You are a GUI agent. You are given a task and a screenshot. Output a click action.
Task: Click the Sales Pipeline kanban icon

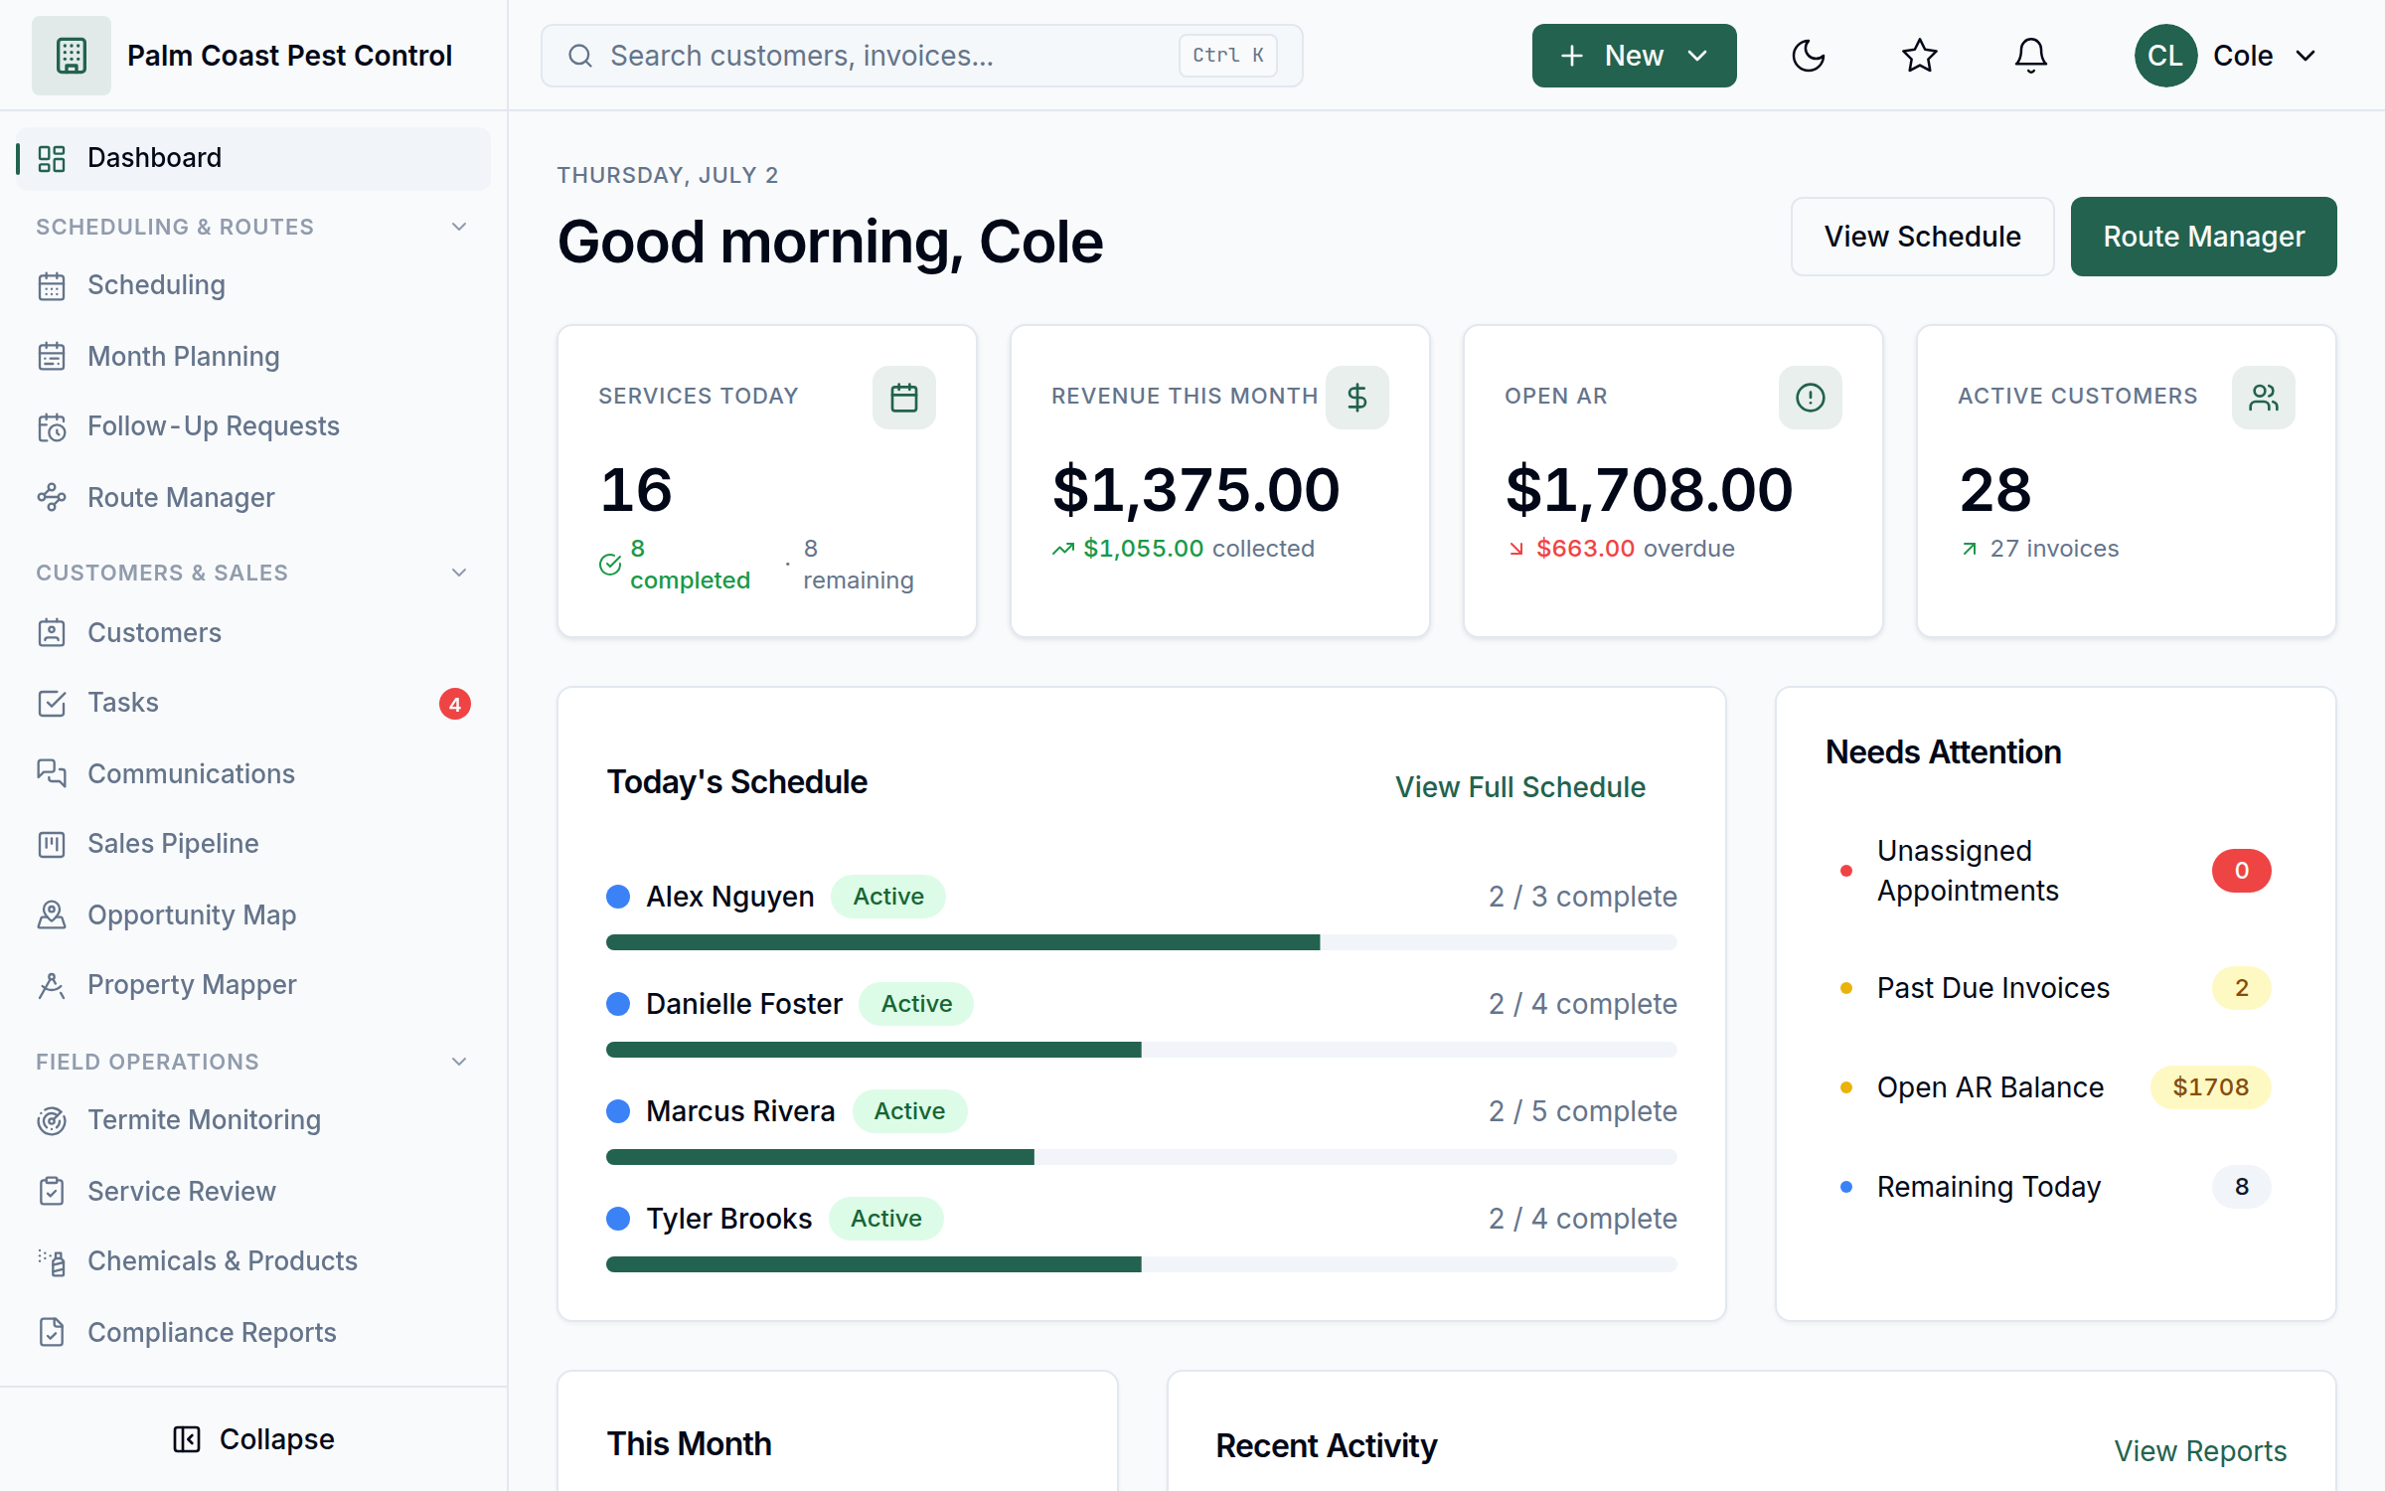point(52,844)
